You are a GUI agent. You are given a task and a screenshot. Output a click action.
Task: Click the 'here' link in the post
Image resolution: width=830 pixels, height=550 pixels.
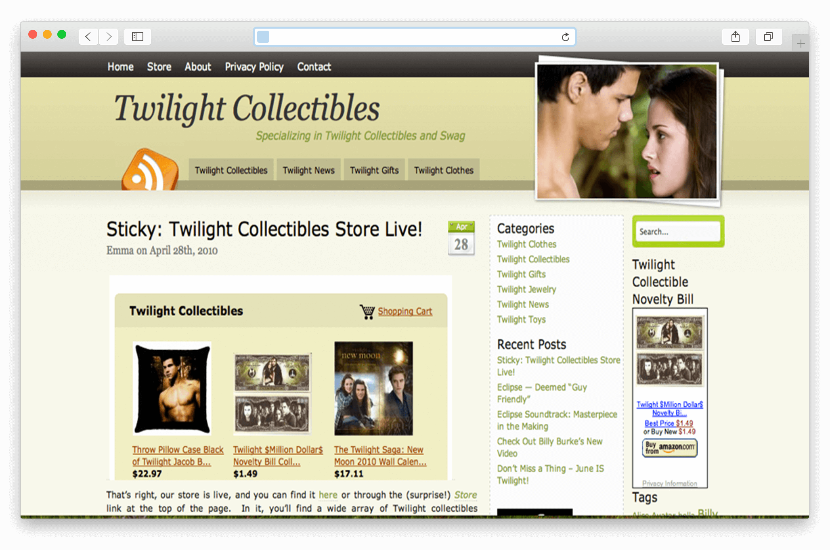[328, 495]
